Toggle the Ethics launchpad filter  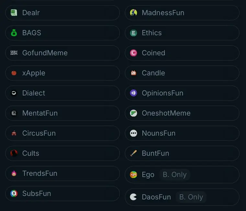[182, 33]
